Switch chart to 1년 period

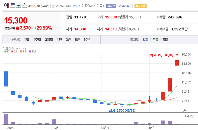click(x=59, y=40)
